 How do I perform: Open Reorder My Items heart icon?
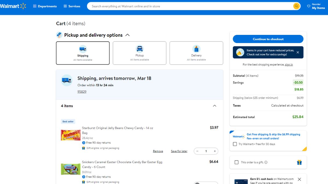click(x=309, y=6)
